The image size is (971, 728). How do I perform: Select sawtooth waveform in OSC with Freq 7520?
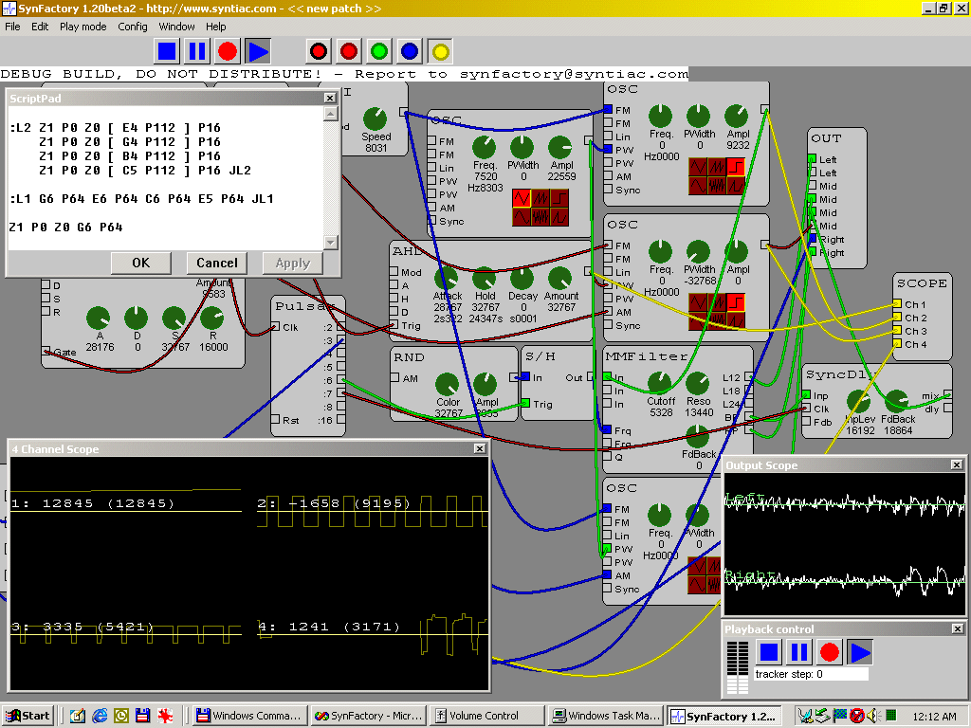click(x=540, y=199)
